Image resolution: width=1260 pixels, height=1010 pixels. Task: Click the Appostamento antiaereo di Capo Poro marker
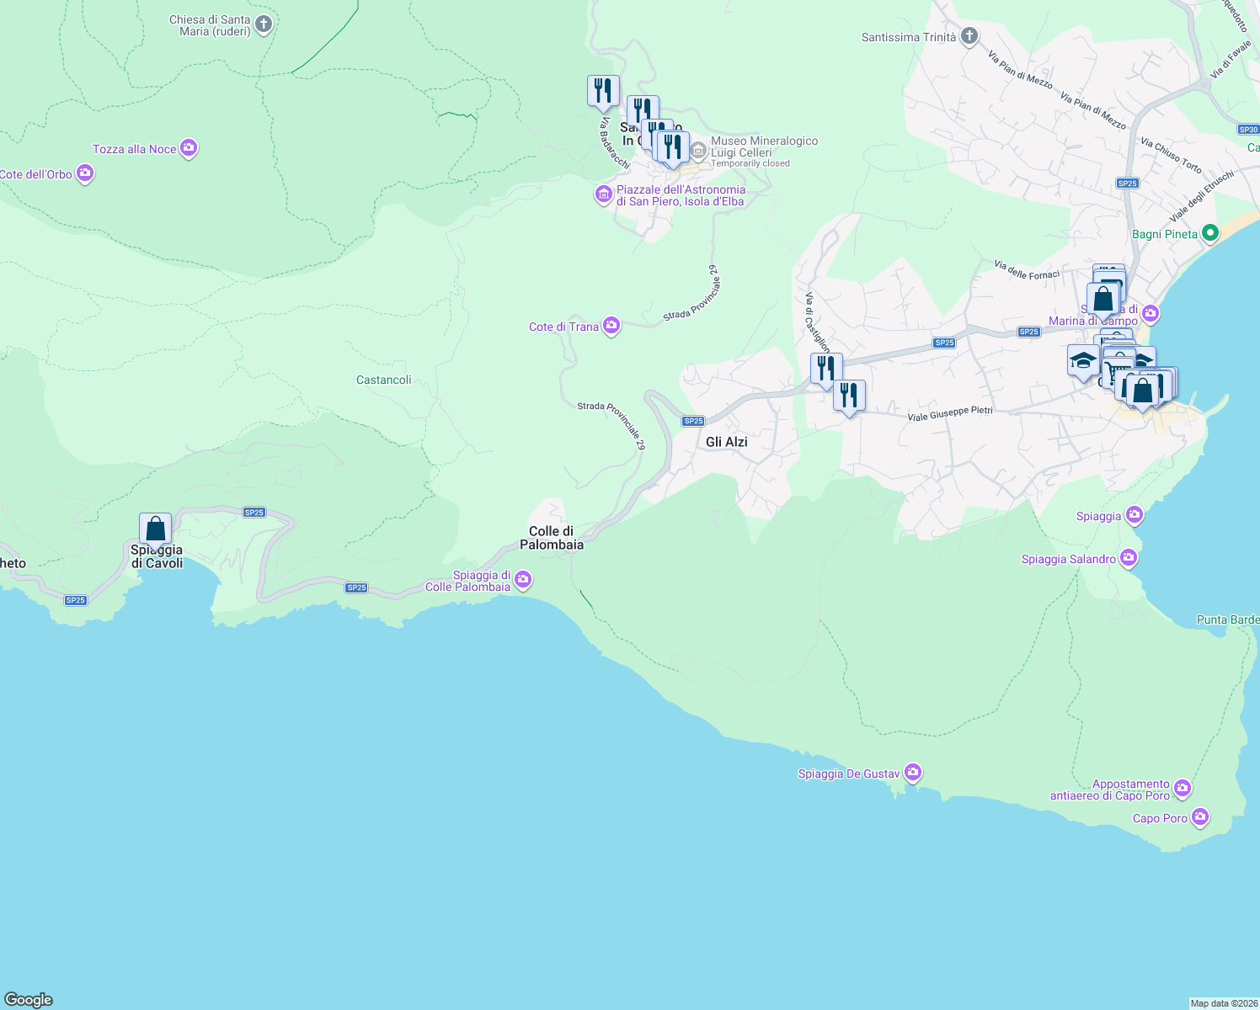point(1183,789)
